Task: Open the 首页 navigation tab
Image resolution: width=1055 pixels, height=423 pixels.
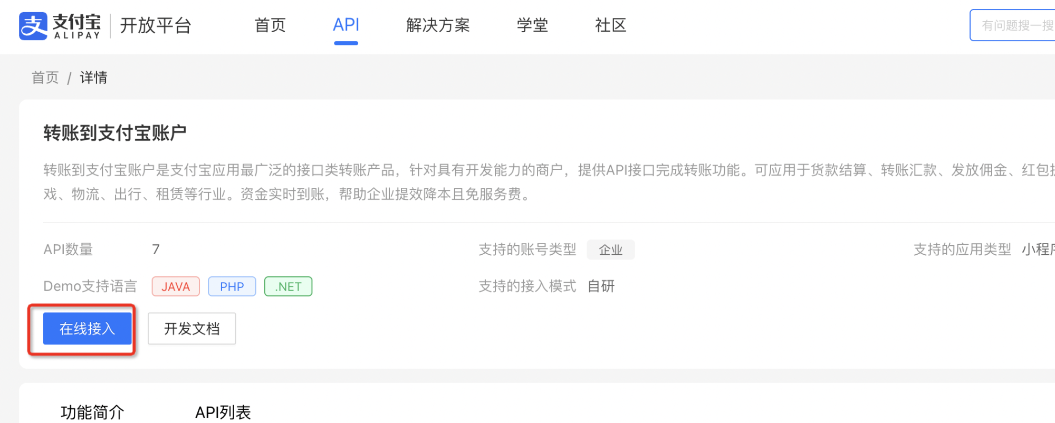Action: click(270, 25)
